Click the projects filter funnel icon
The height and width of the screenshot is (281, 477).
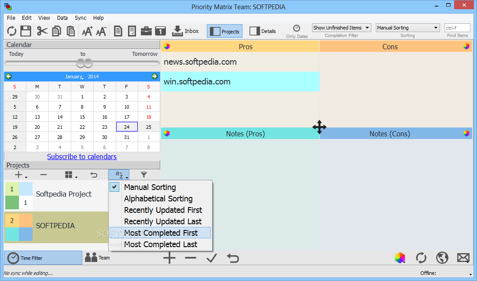[x=144, y=175]
